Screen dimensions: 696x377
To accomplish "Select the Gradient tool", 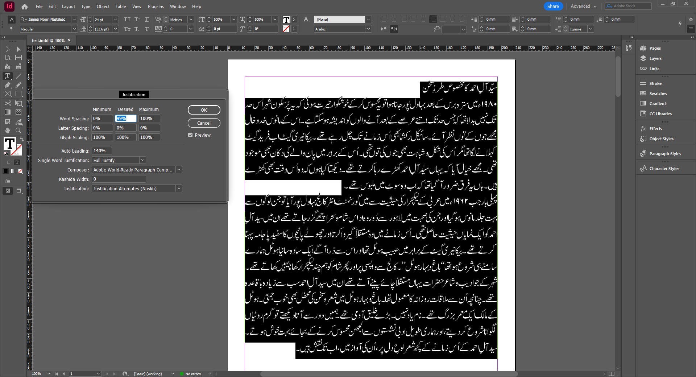I will (x=8, y=112).
